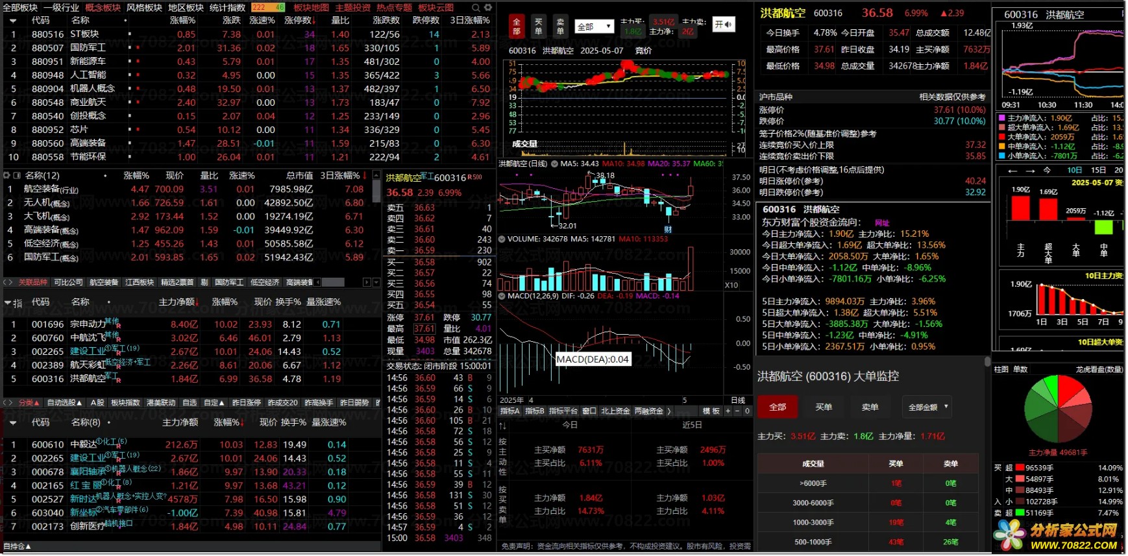Click the 今 today button in flow panel
Image resolution: width=1128 pixels, height=556 pixels.
click(x=1047, y=171)
